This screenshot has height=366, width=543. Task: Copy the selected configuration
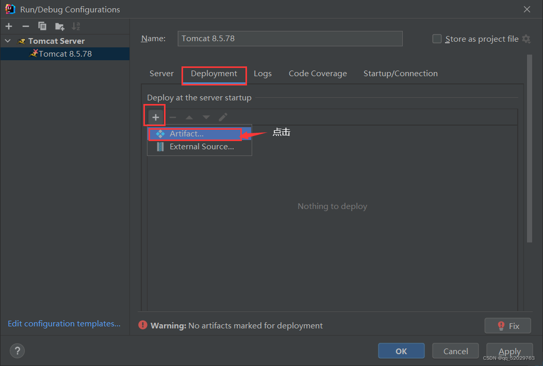click(42, 26)
